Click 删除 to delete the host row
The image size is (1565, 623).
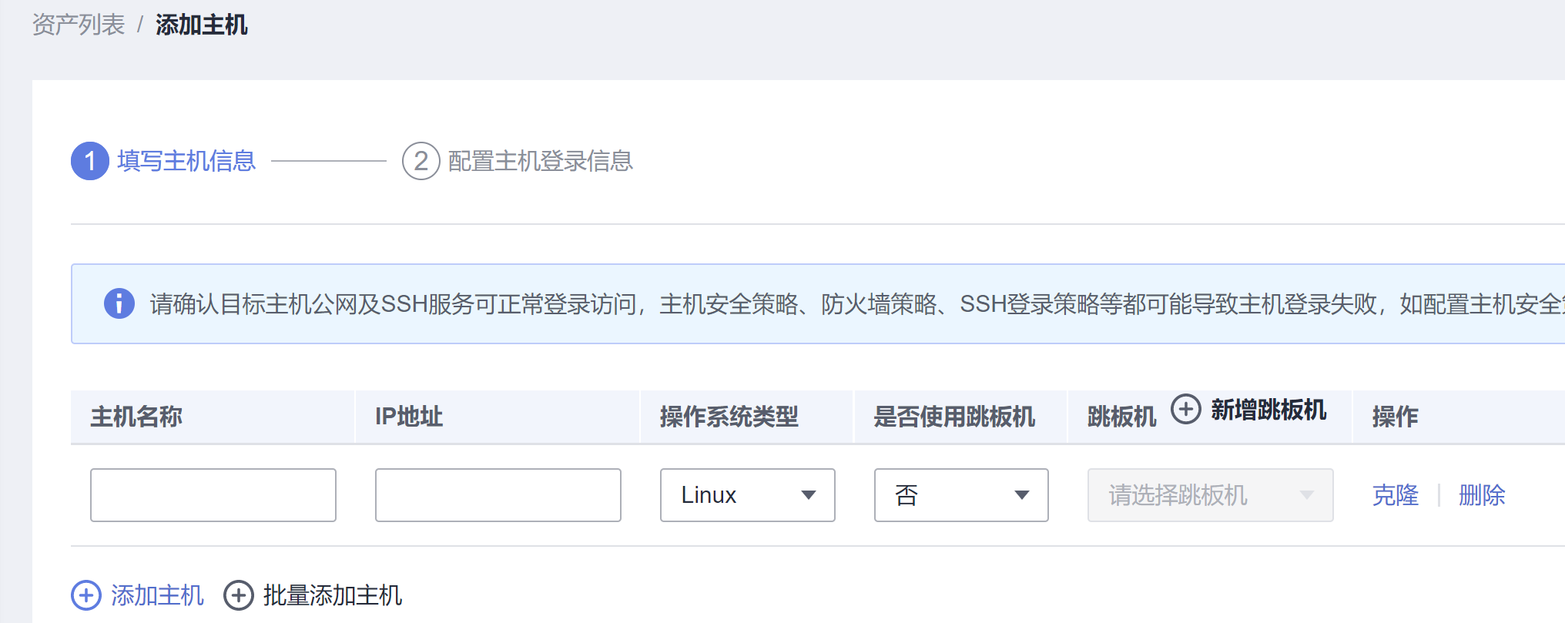[x=1481, y=495]
